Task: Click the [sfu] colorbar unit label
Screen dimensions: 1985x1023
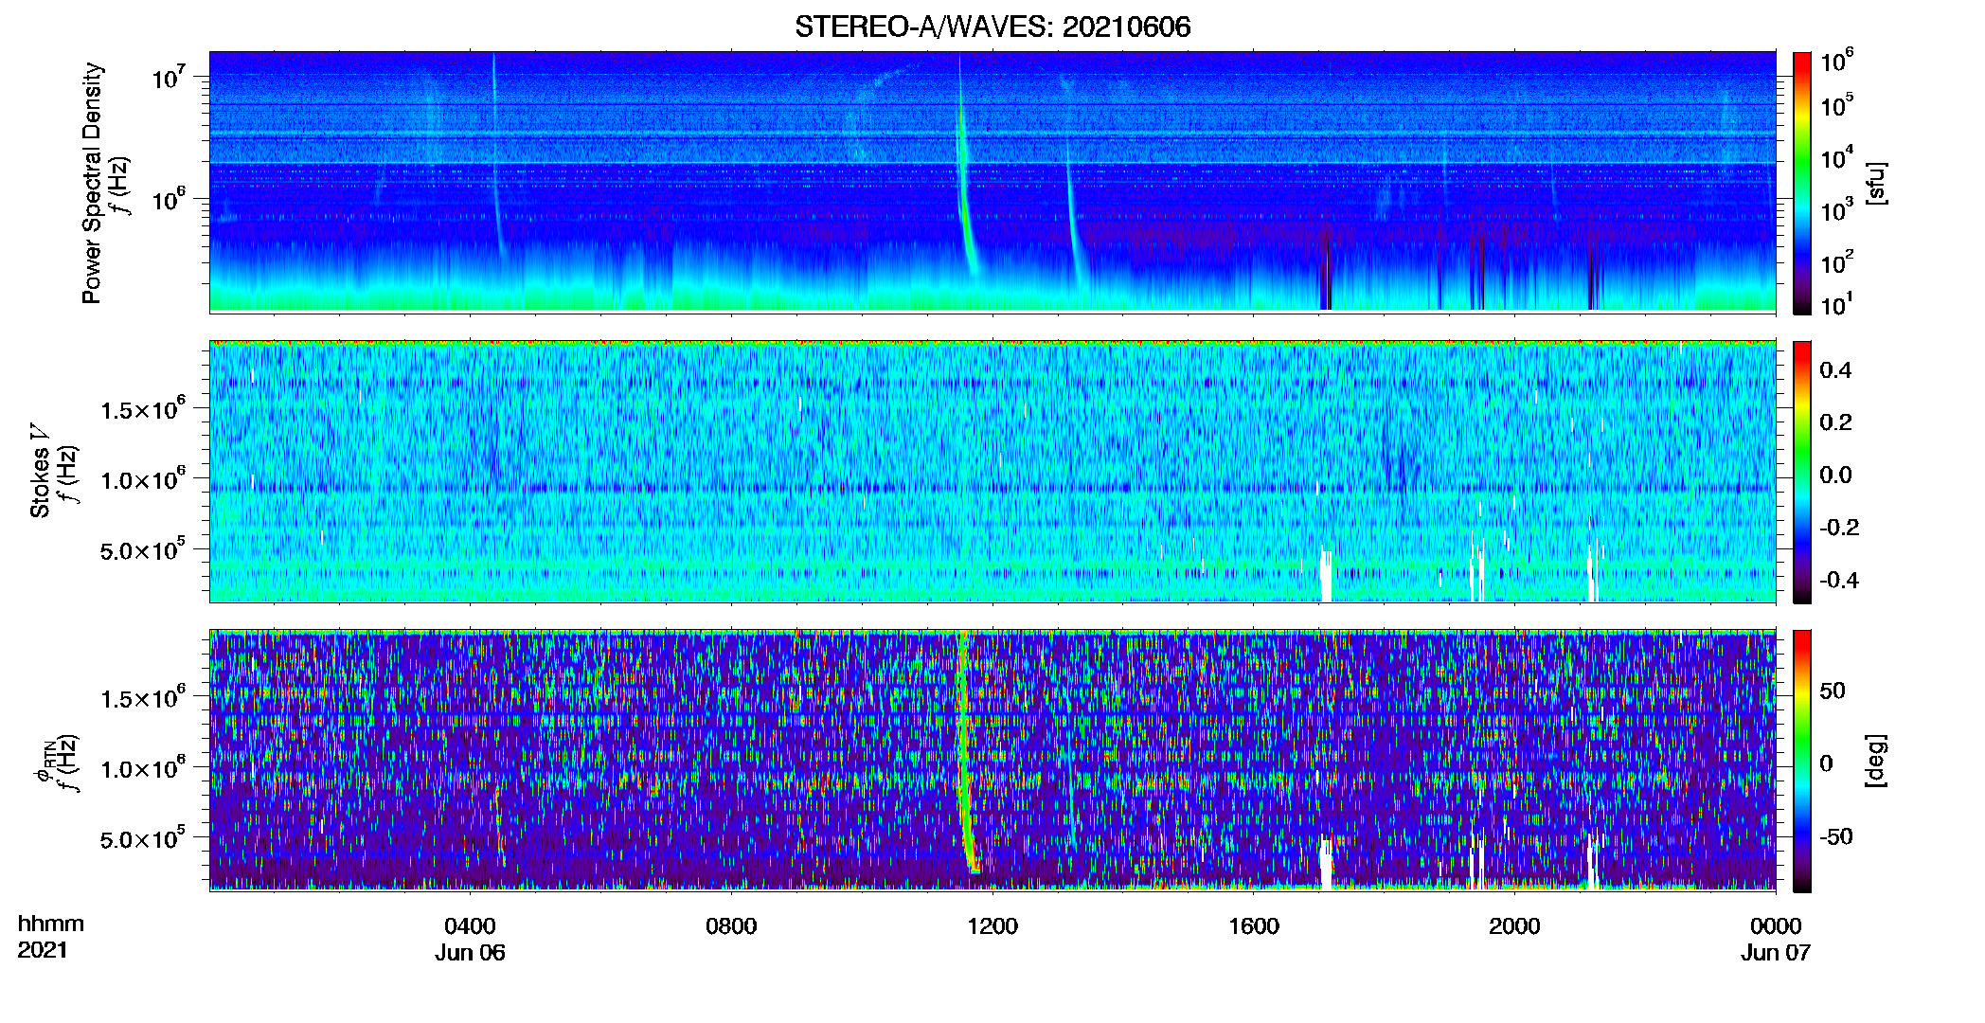Action: 1875,183
